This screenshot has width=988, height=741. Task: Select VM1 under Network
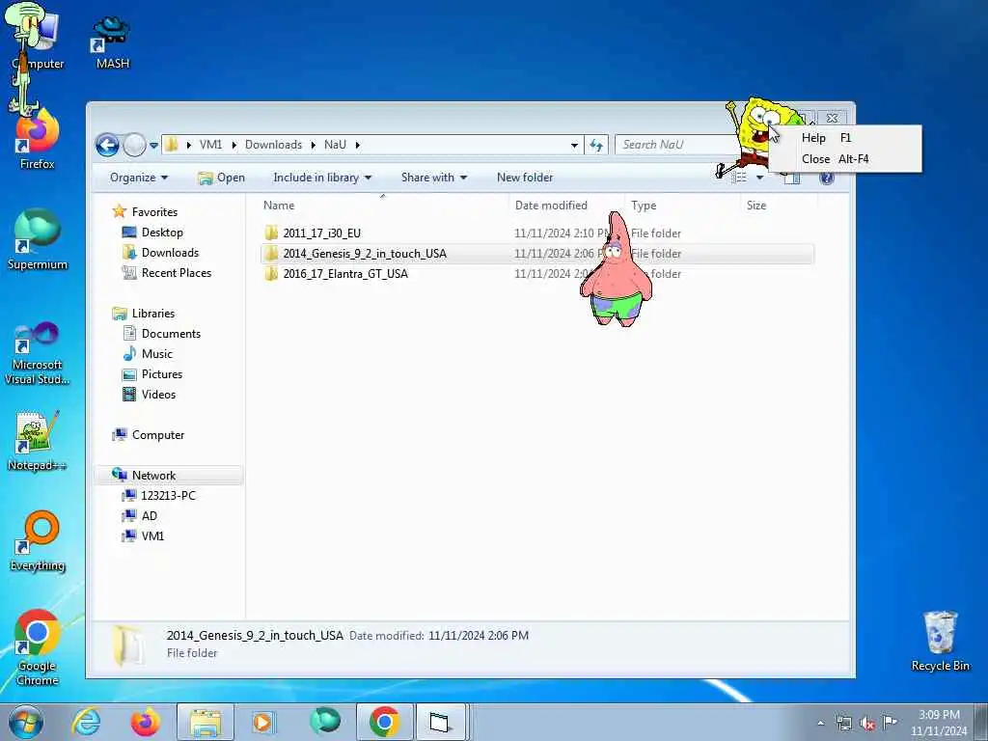pos(152,535)
